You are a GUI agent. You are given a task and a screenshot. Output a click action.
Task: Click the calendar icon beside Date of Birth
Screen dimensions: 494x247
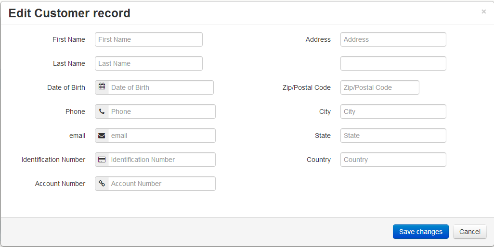coord(102,86)
